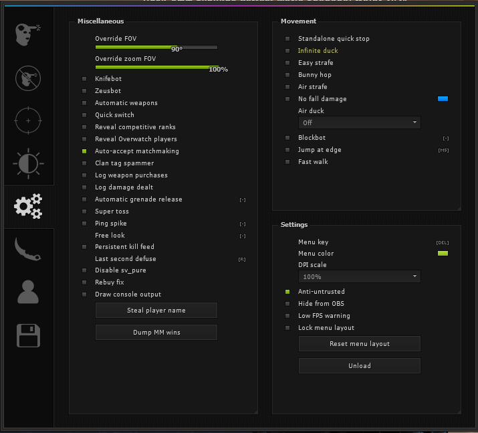Viewport: 478px width, 433px height.
Task: Open the rage aimbot tab with the masked head icon
Action: coord(28,35)
